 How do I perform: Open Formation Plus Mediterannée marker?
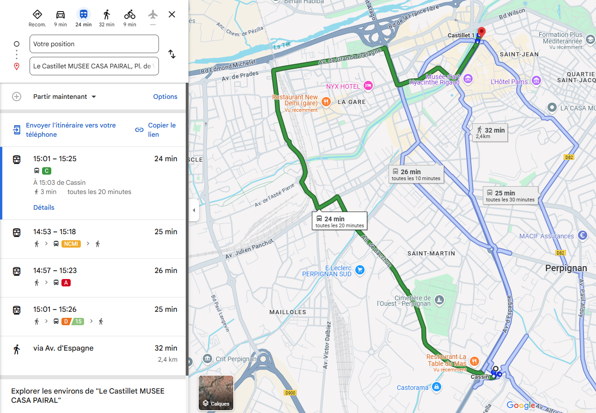click(x=590, y=40)
